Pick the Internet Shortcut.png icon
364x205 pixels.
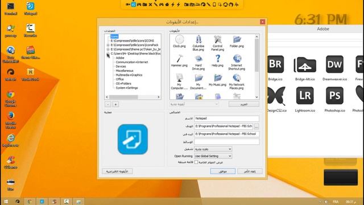pos(237,62)
